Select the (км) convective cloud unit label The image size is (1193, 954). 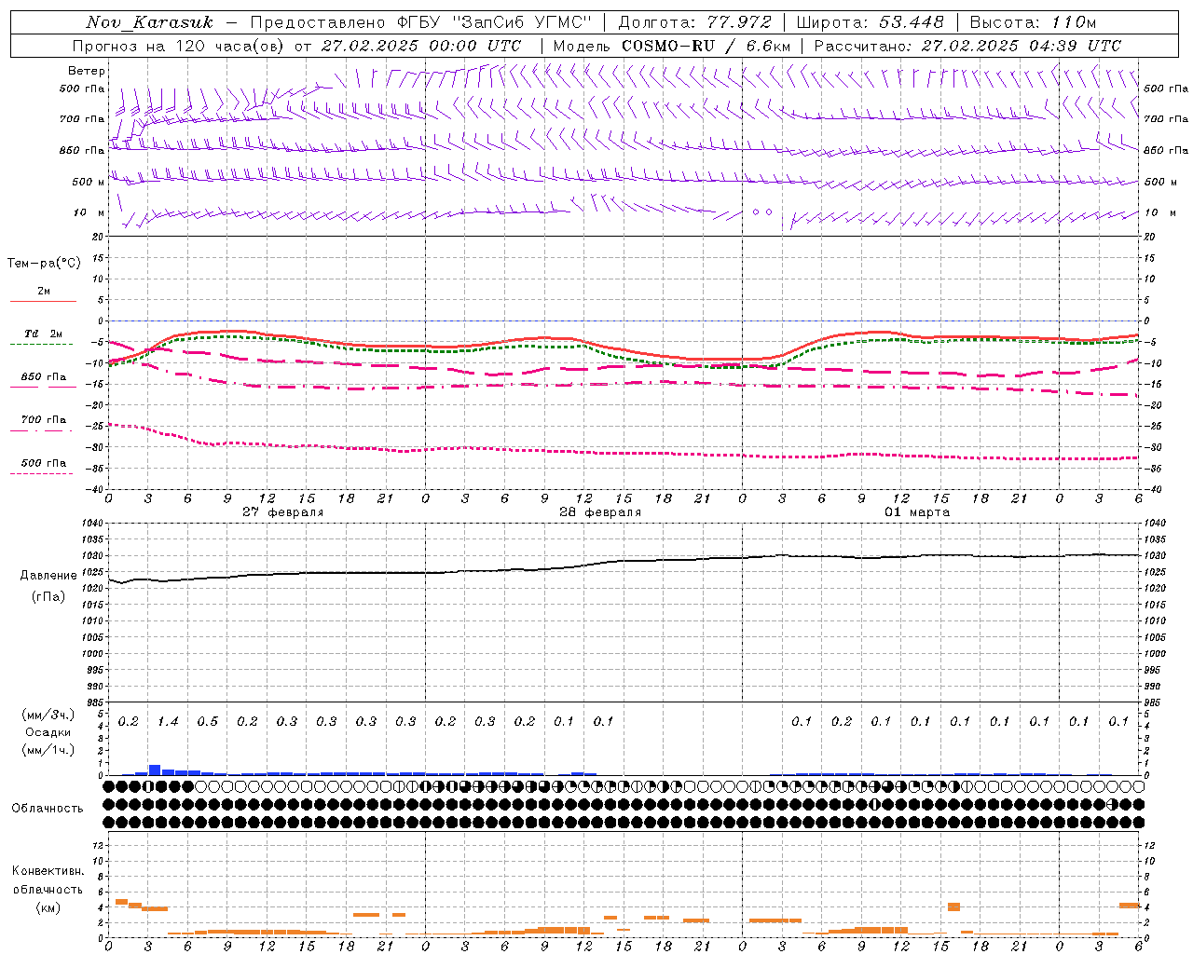(x=48, y=907)
